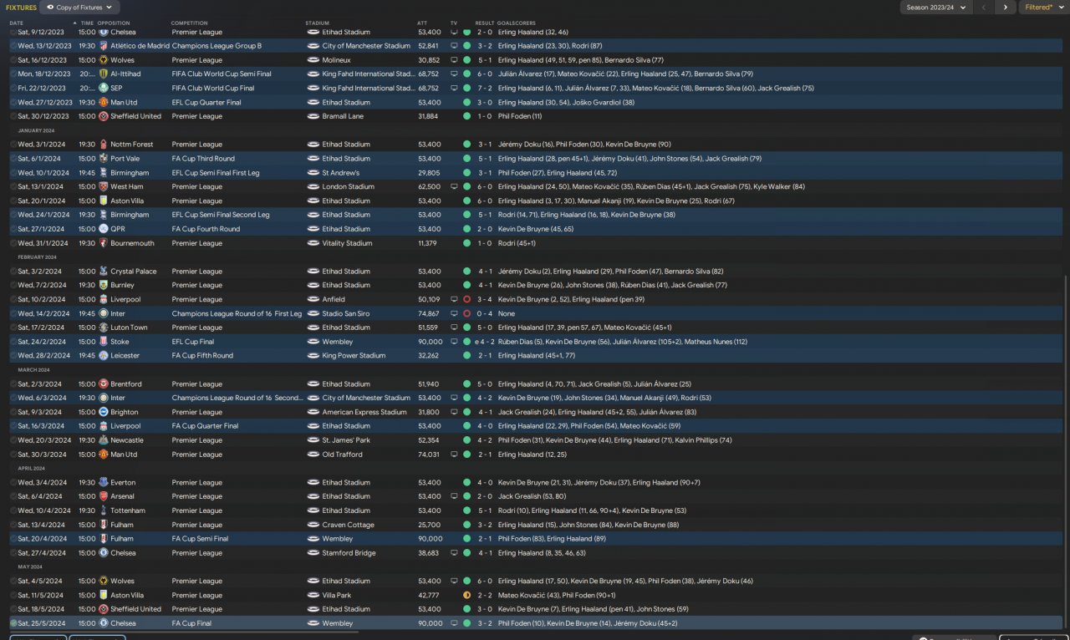The image size is (1070, 640).
Task: Click the Brighton club badge
Action: click(x=103, y=412)
